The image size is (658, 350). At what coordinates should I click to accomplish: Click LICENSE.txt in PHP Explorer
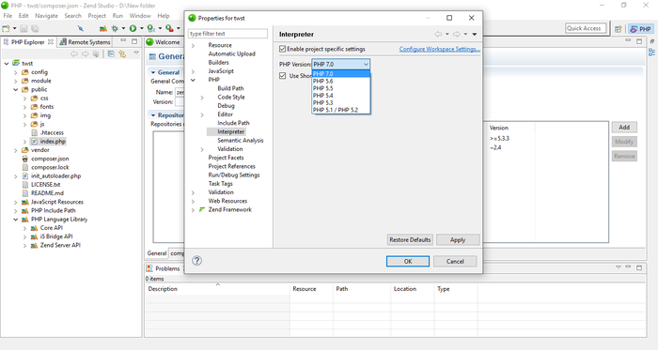pyautogui.click(x=45, y=185)
